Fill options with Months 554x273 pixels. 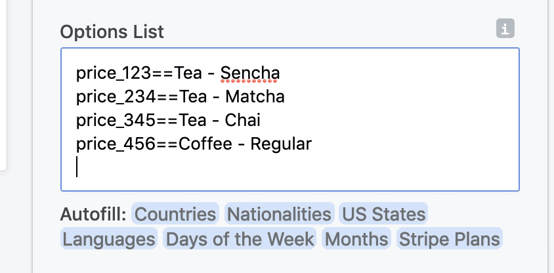356,239
